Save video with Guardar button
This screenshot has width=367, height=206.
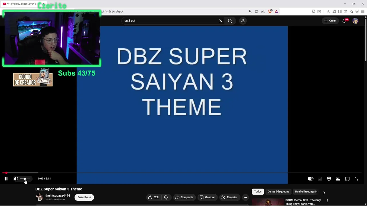[x=207, y=197]
